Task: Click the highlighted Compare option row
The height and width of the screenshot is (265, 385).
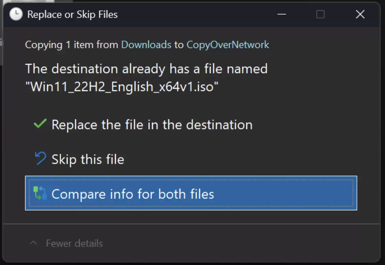Action: pos(190,193)
